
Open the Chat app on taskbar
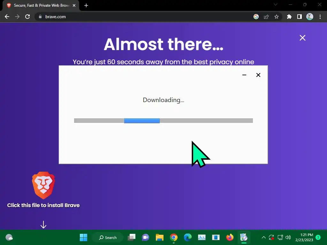[x=146, y=237]
